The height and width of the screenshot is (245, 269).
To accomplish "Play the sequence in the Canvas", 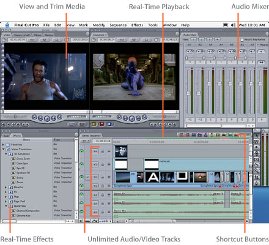I will click(x=132, y=118).
